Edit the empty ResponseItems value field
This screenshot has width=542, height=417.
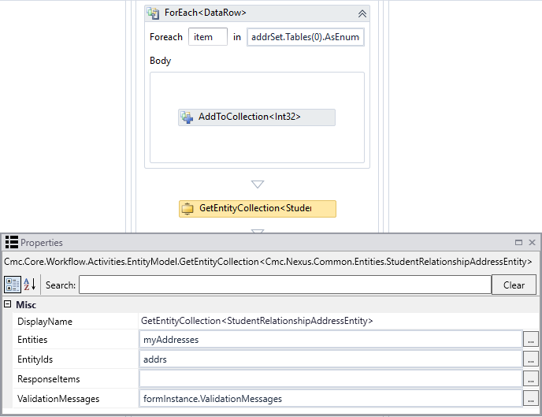point(330,379)
